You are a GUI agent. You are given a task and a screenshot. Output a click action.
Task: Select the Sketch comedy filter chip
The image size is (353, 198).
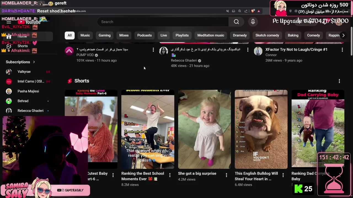267,35
